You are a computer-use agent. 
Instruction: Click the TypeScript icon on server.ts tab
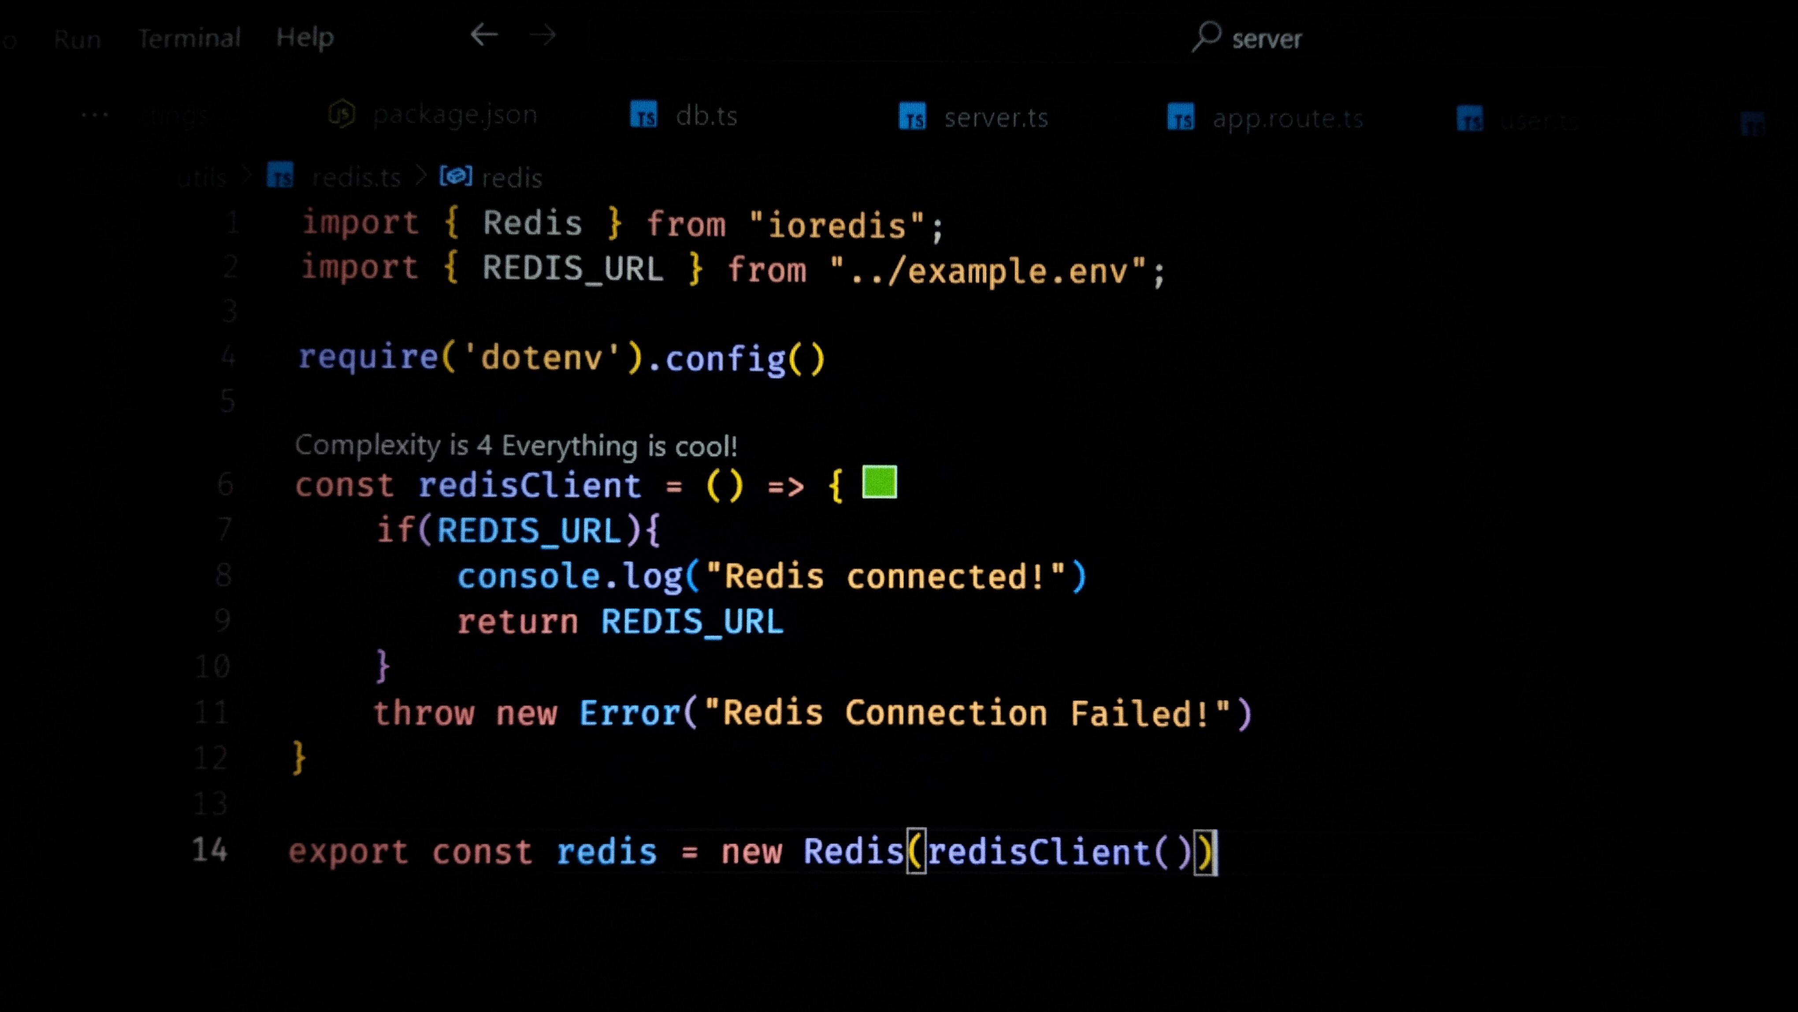pyautogui.click(x=912, y=116)
